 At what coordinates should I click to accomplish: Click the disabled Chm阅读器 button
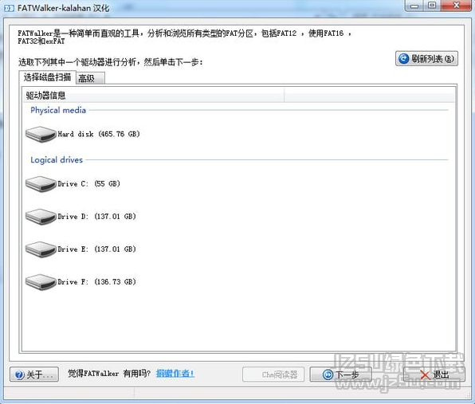click(x=273, y=375)
